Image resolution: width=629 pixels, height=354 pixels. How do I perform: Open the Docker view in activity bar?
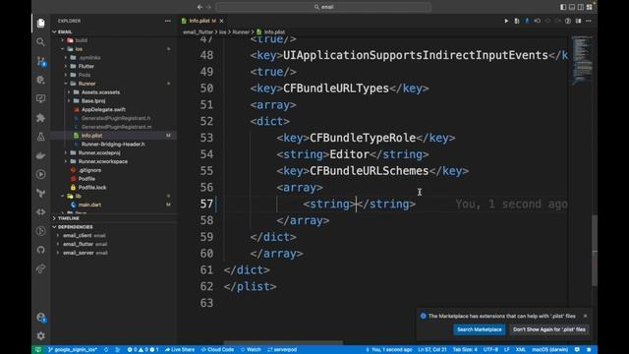click(40, 155)
